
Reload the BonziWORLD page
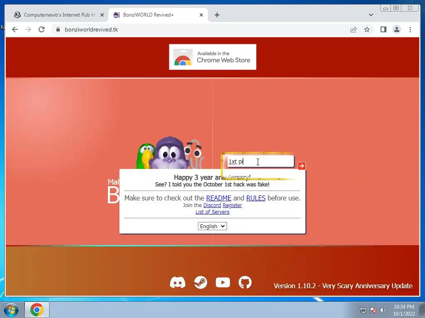coord(42,29)
